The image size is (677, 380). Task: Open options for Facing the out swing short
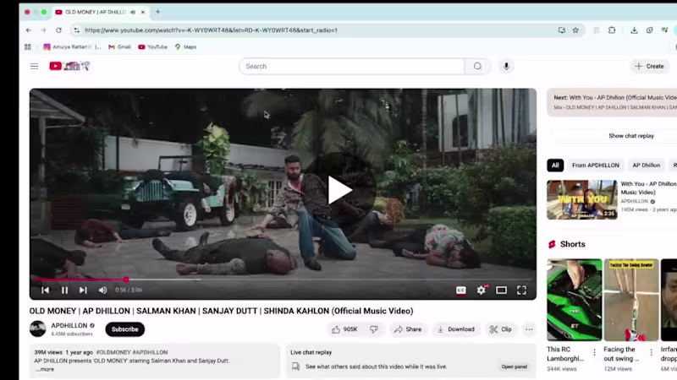[x=651, y=352]
